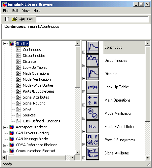This screenshot has height=168, width=152.
Task: Click the Continuous label in right pane
Action: pyautogui.click(x=113, y=47)
